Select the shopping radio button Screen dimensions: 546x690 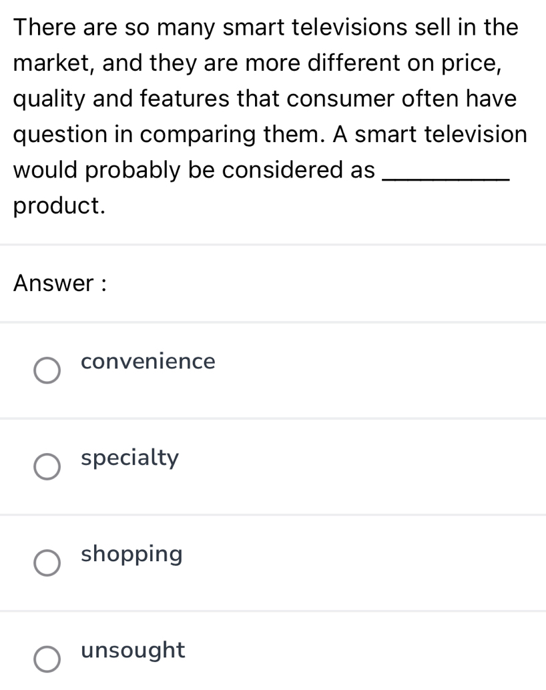click(47, 563)
